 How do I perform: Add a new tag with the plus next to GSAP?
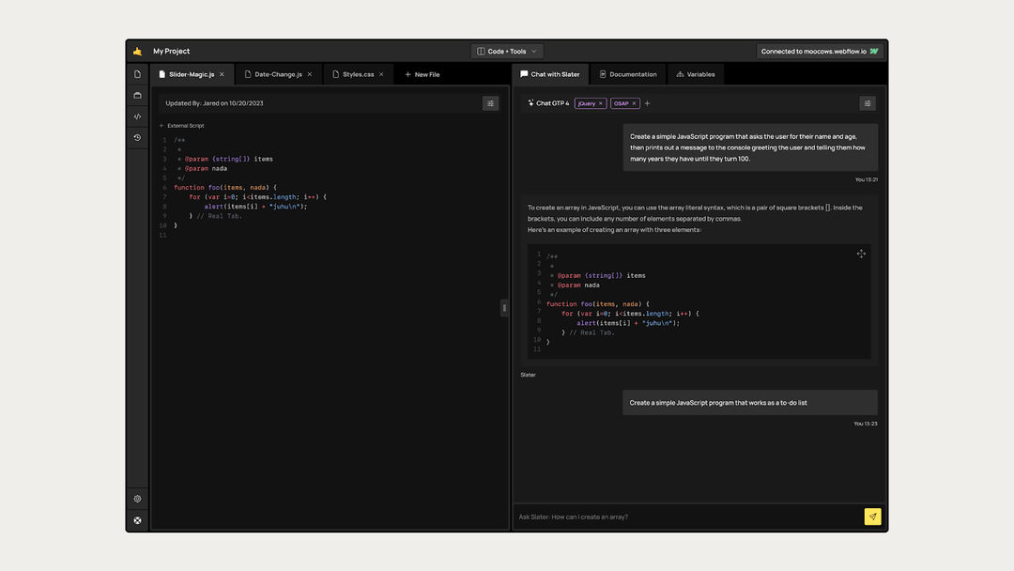pos(648,103)
